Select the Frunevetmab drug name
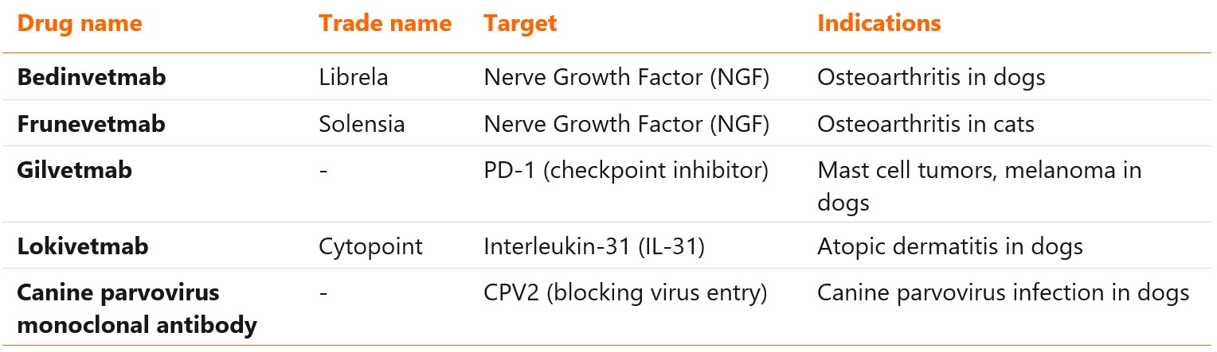Viewport: 1217px width, 352px height. pos(92,124)
